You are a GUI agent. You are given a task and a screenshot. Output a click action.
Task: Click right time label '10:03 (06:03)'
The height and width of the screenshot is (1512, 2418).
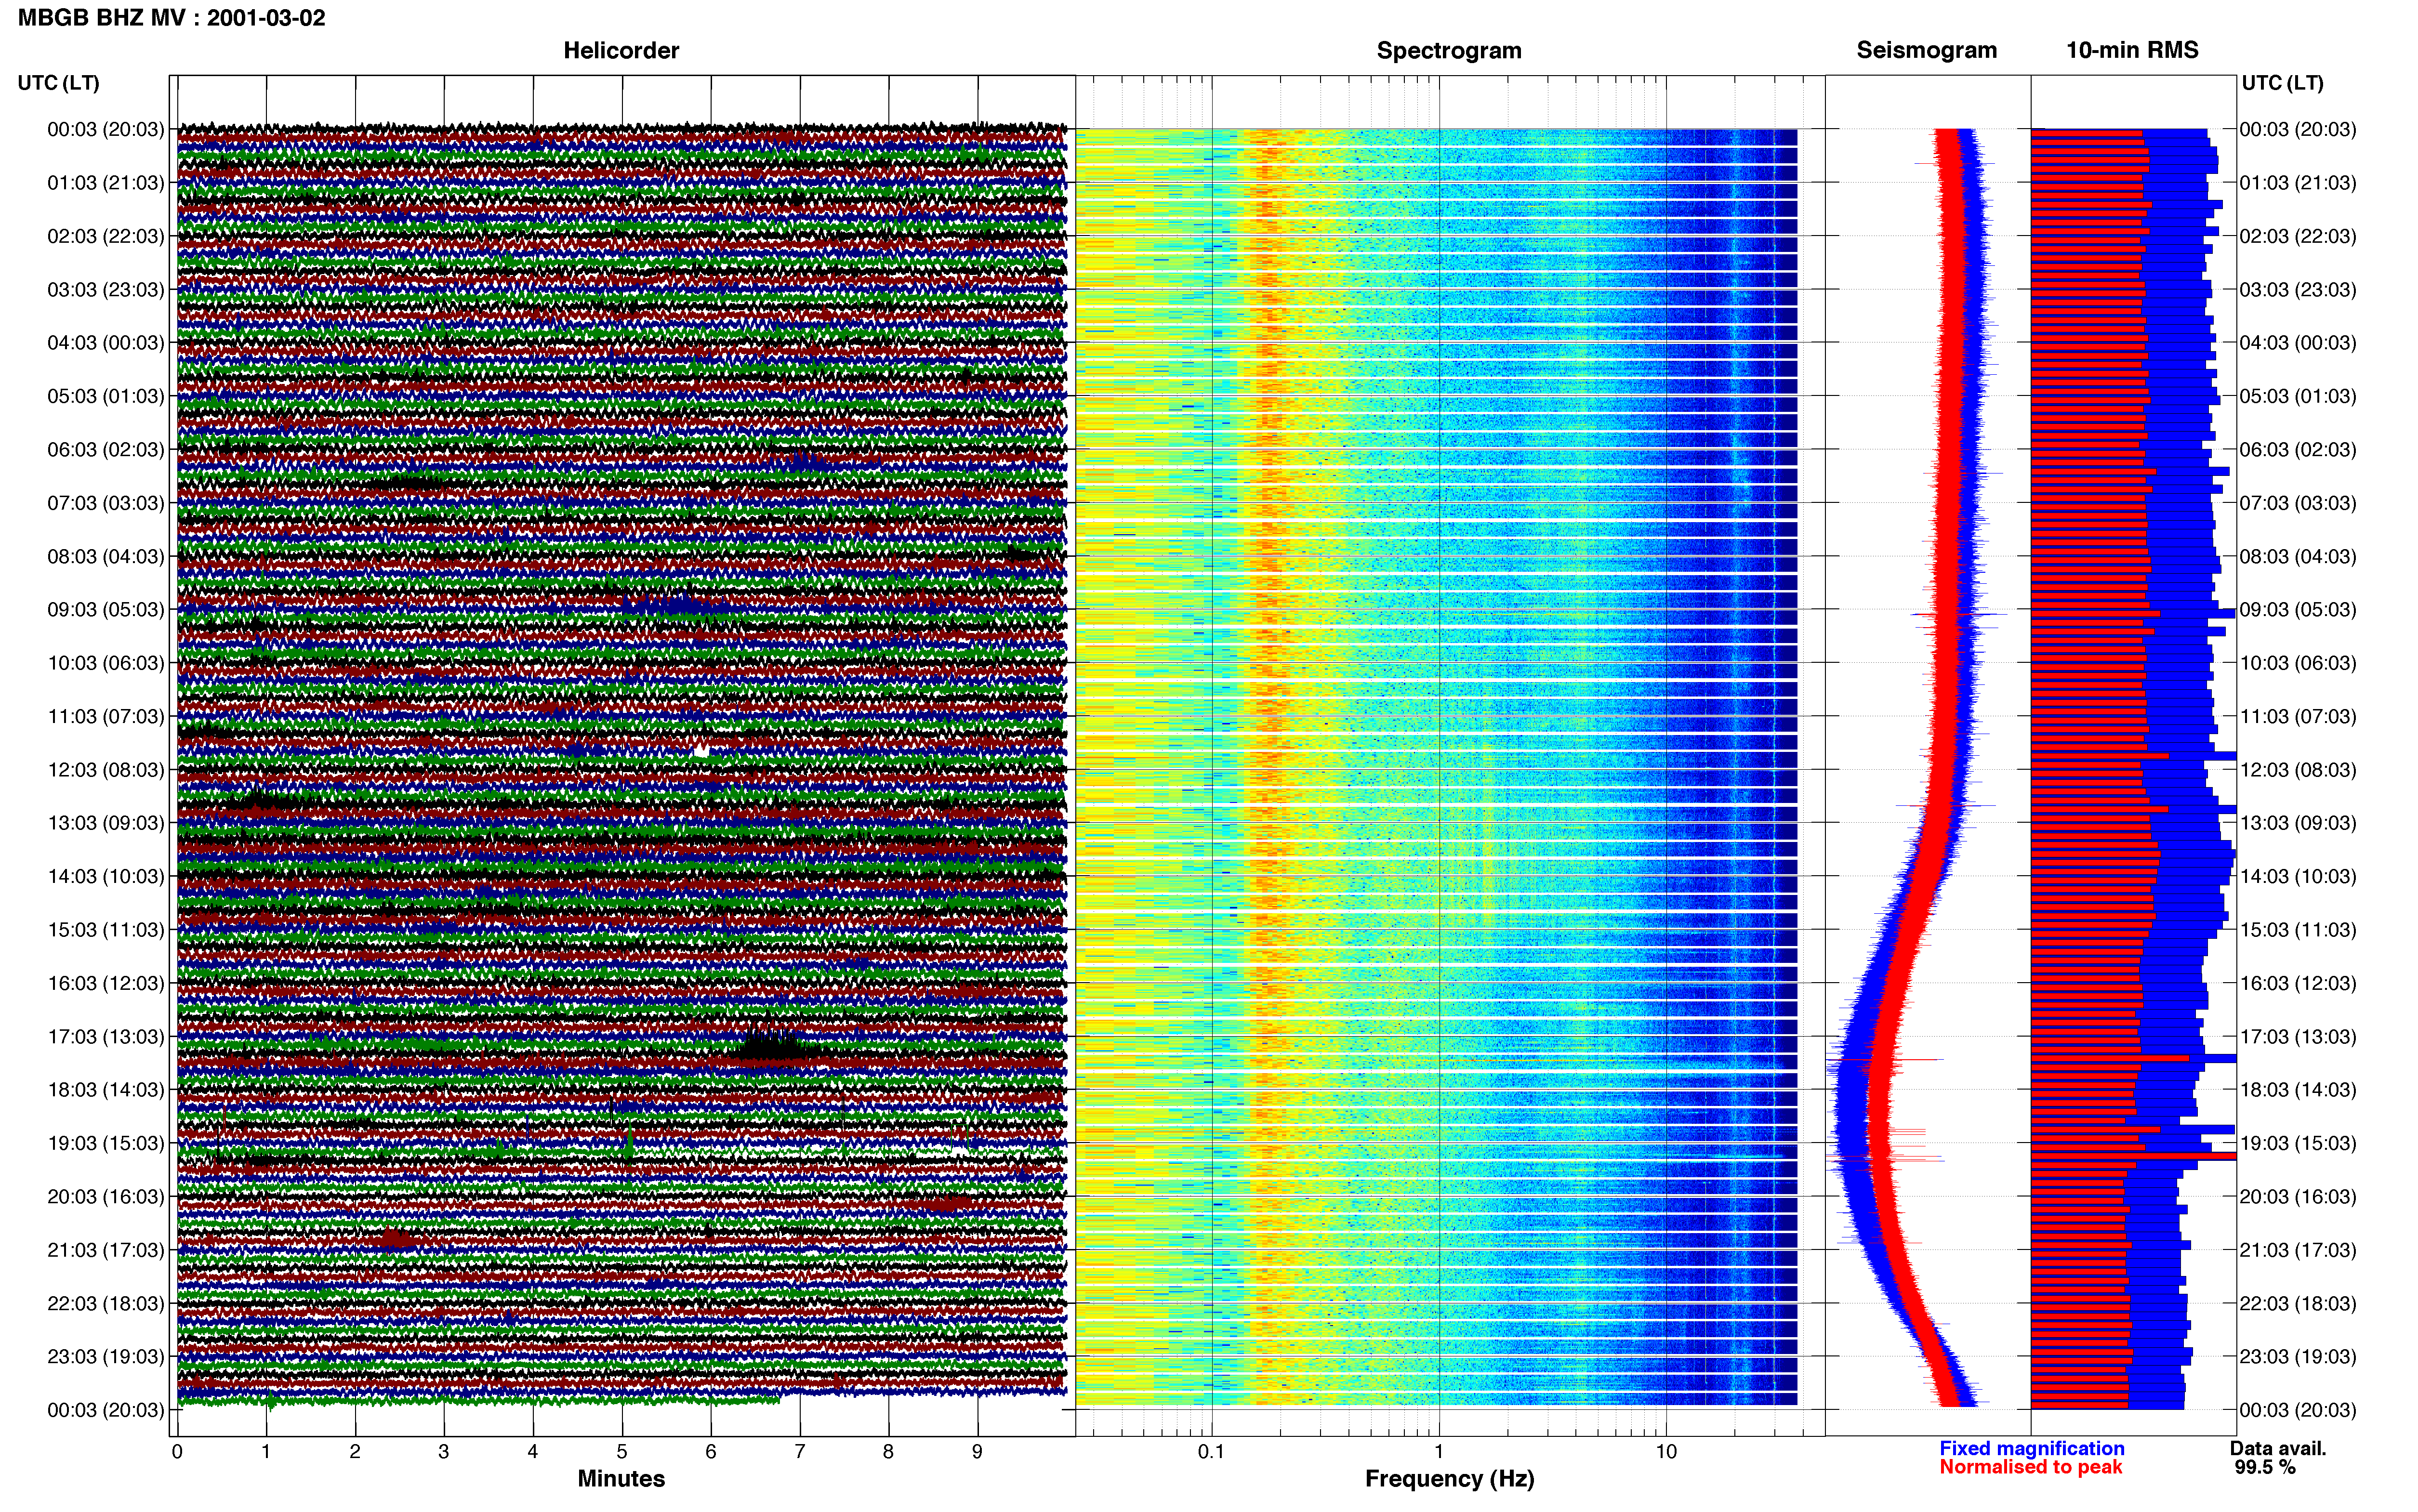[2297, 663]
